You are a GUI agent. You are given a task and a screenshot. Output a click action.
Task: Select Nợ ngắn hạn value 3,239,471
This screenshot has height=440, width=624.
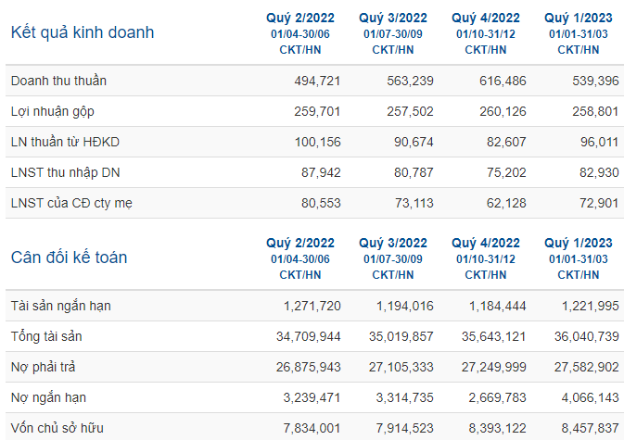[312, 398]
